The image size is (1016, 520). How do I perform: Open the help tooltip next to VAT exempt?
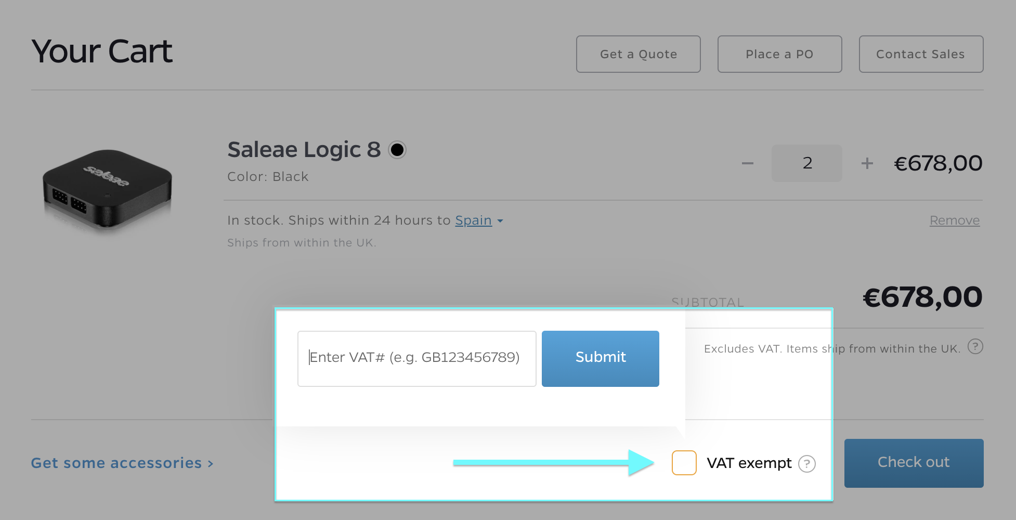(806, 463)
